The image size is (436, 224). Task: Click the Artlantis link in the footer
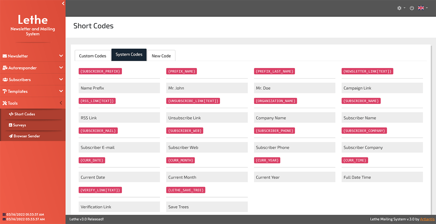pos(427,219)
